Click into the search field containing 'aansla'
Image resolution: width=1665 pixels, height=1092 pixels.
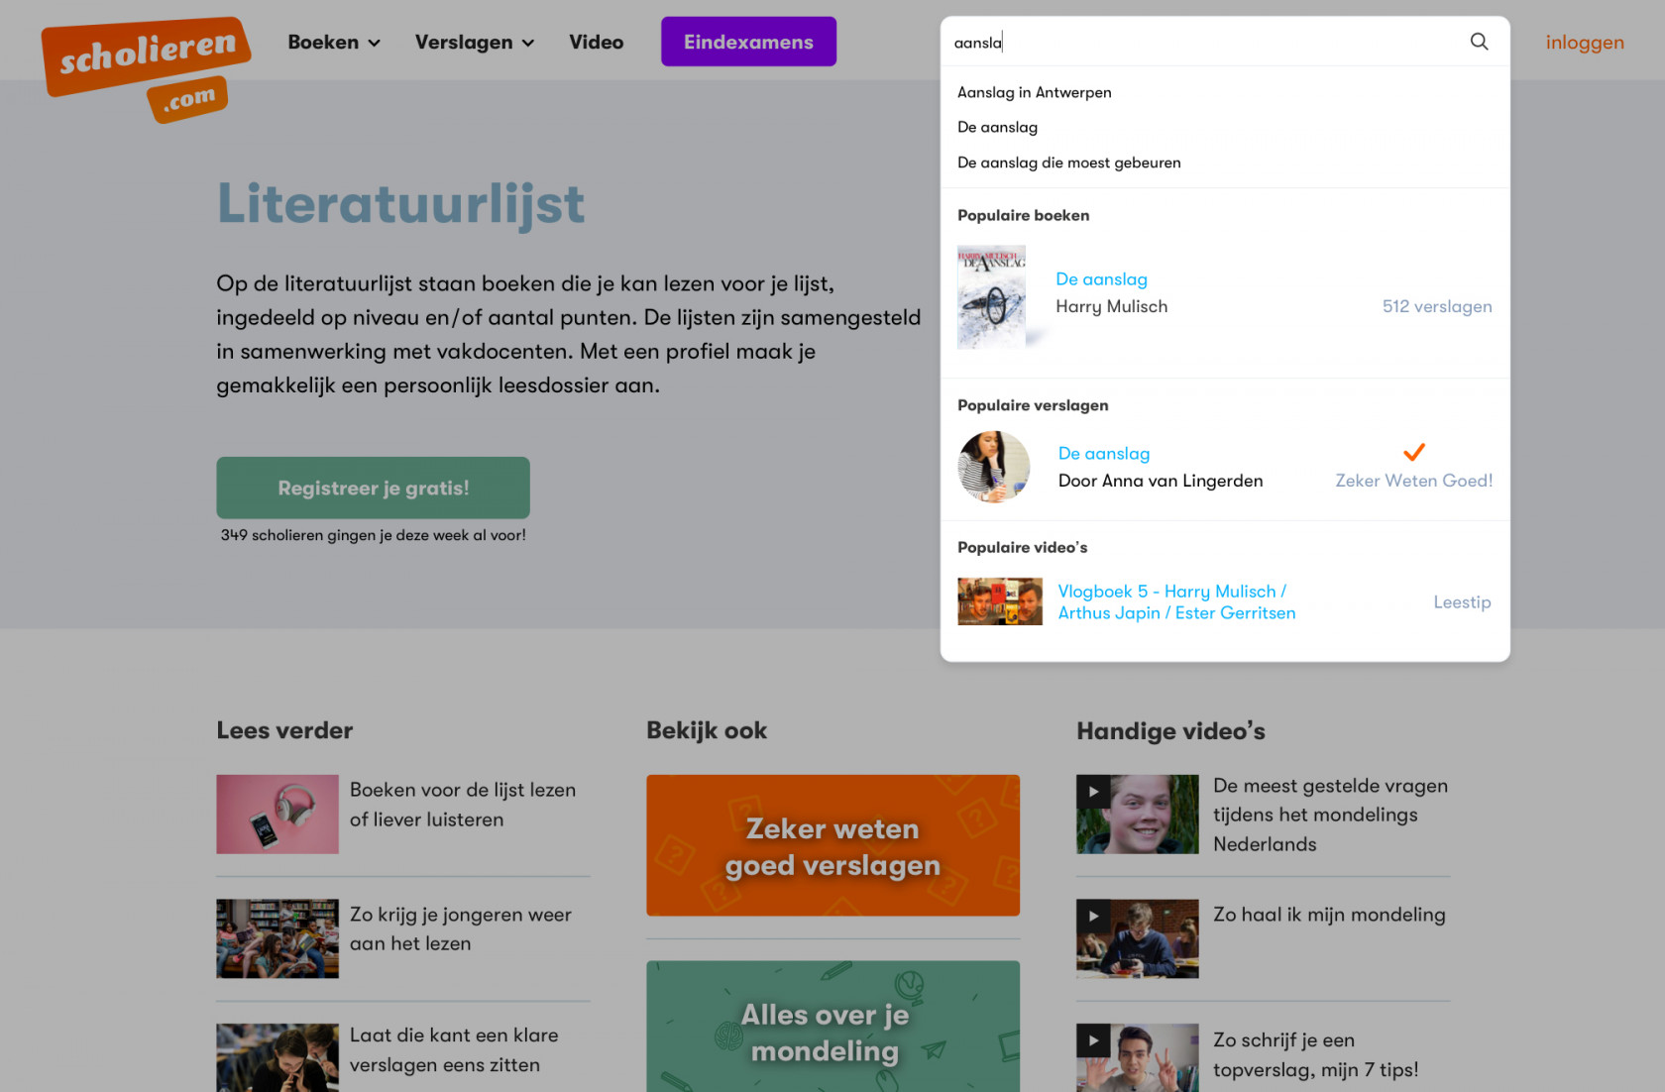[x=1204, y=42]
